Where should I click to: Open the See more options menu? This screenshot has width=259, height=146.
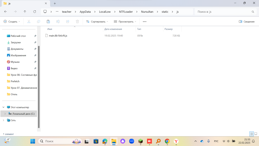(x=145, y=22)
